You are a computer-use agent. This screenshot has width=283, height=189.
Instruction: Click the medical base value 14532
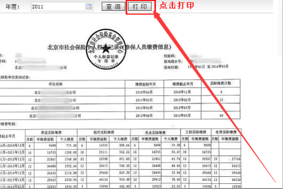(x=103, y=145)
